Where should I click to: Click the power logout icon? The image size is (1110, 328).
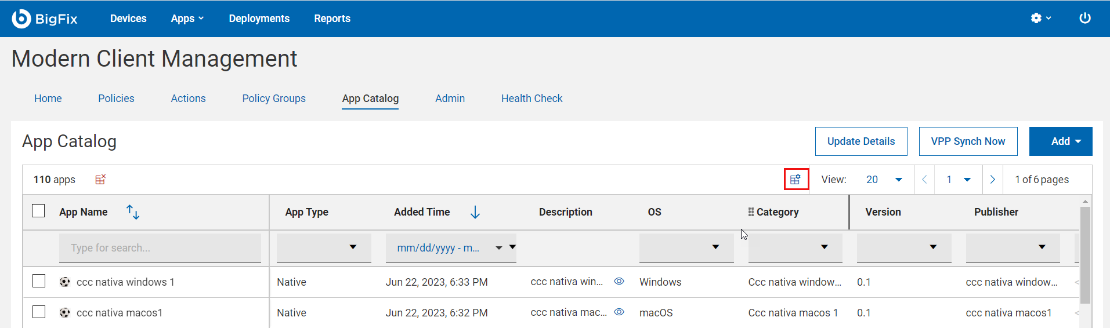(1084, 19)
